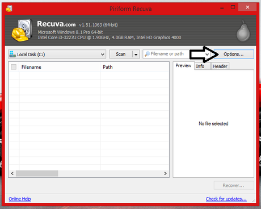Click the "No file selected" text
Image resolution: width=261 pixels, height=209 pixels.
[x=213, y=124]
